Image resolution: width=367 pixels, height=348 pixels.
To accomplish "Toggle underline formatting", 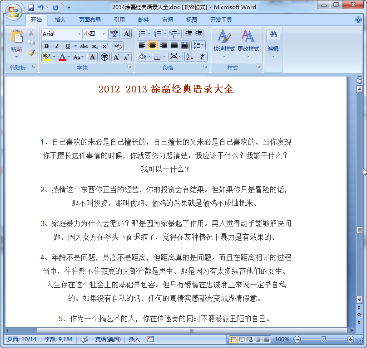I will coord(68,46).
